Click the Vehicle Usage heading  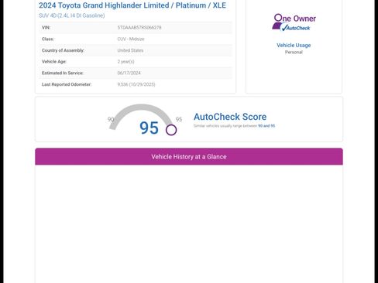click(x=294, y=46)
